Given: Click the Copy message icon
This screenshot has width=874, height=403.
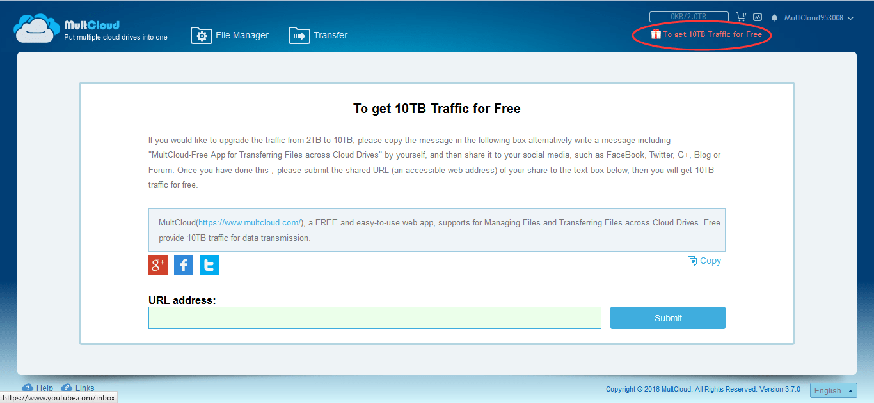Looking at the screenshot, I should (x=692, y=261).
